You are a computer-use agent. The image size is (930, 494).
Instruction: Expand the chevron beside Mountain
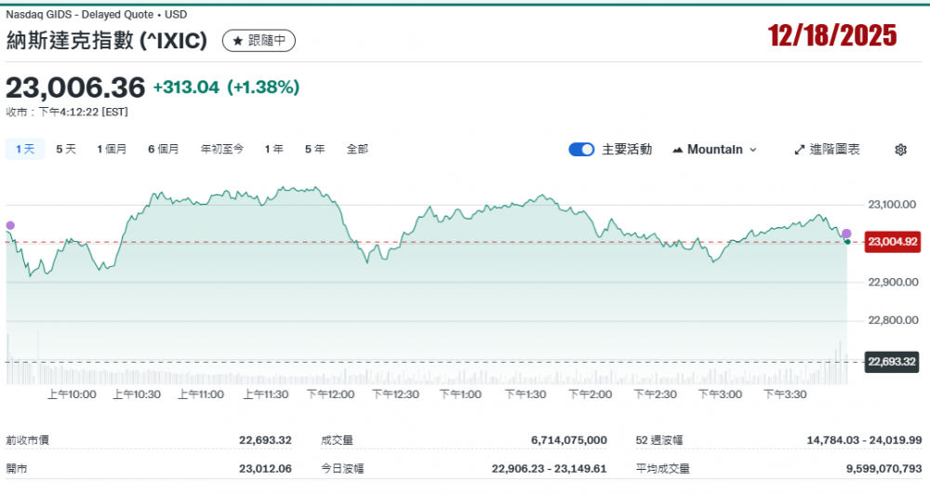click(753, 150)
